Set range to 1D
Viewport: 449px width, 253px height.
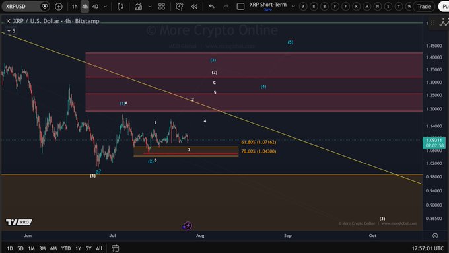[10, 248]
